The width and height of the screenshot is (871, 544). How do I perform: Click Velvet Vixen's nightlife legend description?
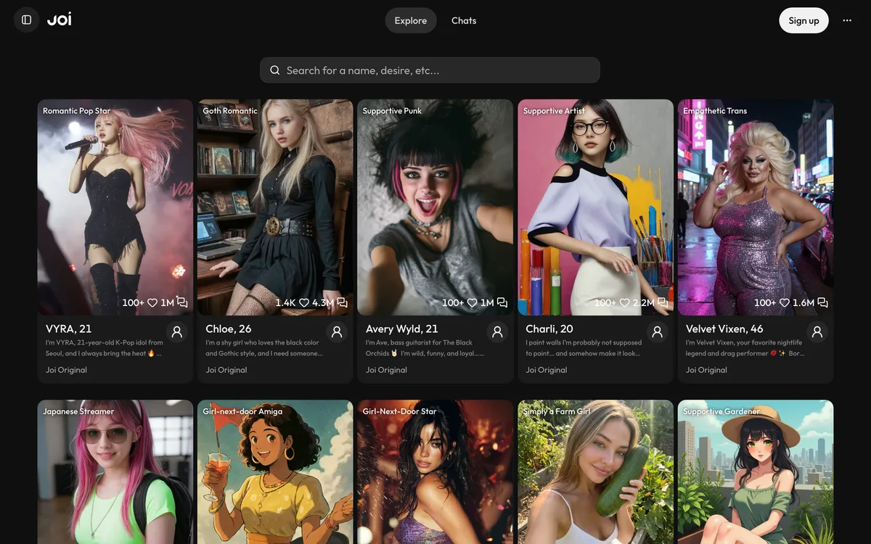pyautogui.click(x=744, y=348)
